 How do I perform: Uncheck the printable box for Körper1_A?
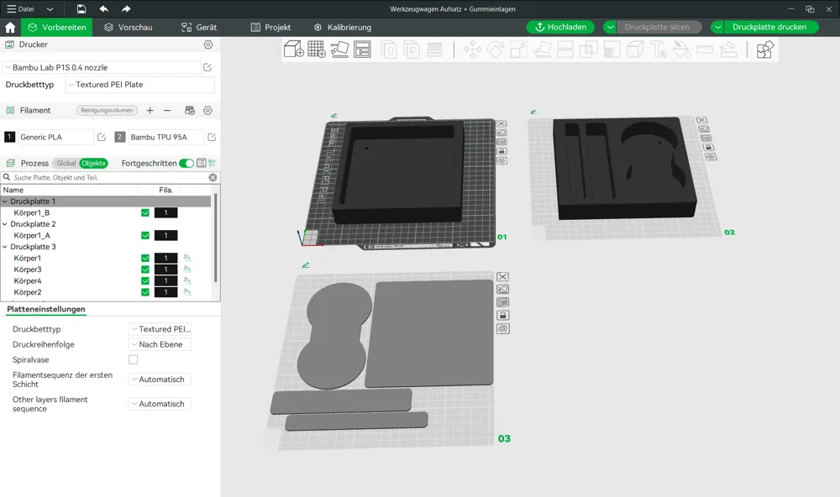tap(145, 235)
